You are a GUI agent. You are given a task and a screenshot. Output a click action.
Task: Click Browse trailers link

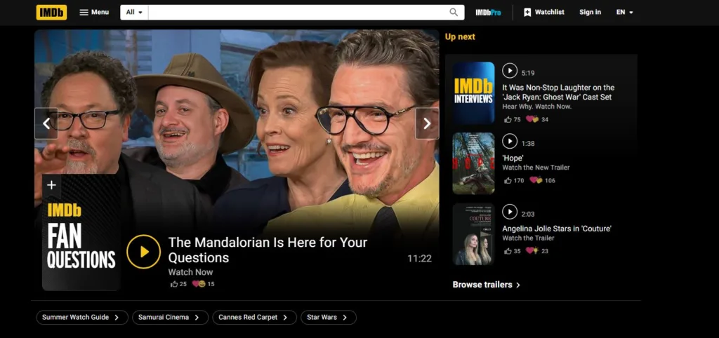pyautogui.click(x=487, y=285)
